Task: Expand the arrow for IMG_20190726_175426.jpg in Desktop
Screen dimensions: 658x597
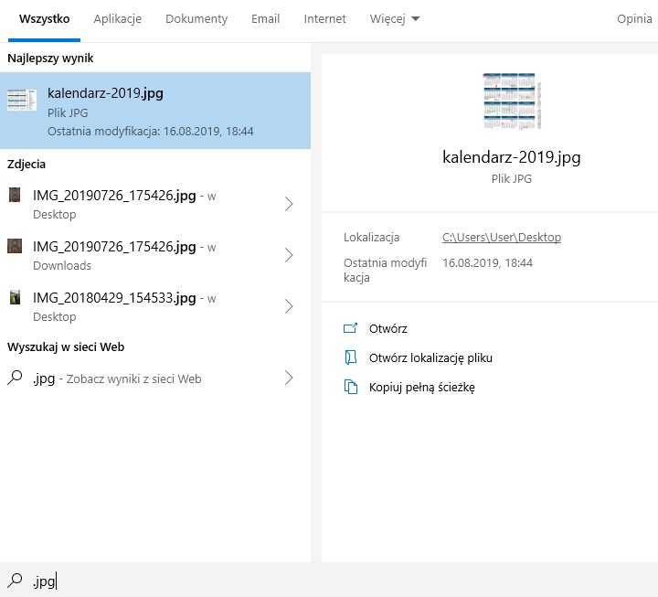Action: [x=289, y=204]
